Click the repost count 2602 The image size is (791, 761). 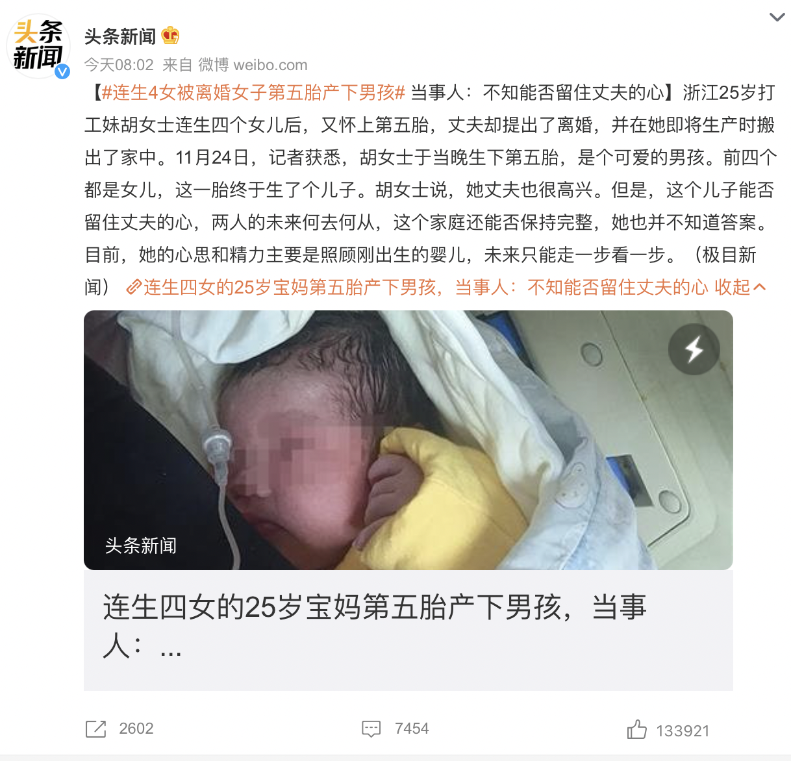[136, 729]
